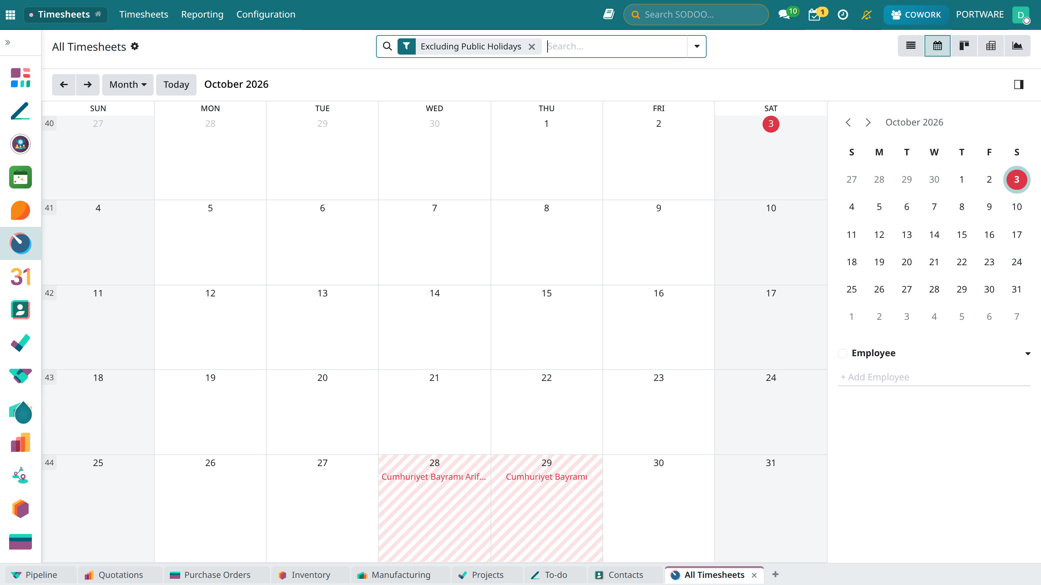Image resolution: width=1041 pixels, height=585 pixels.
Task: Toggle the Employee filter checkbox
Action: (843, 354)
